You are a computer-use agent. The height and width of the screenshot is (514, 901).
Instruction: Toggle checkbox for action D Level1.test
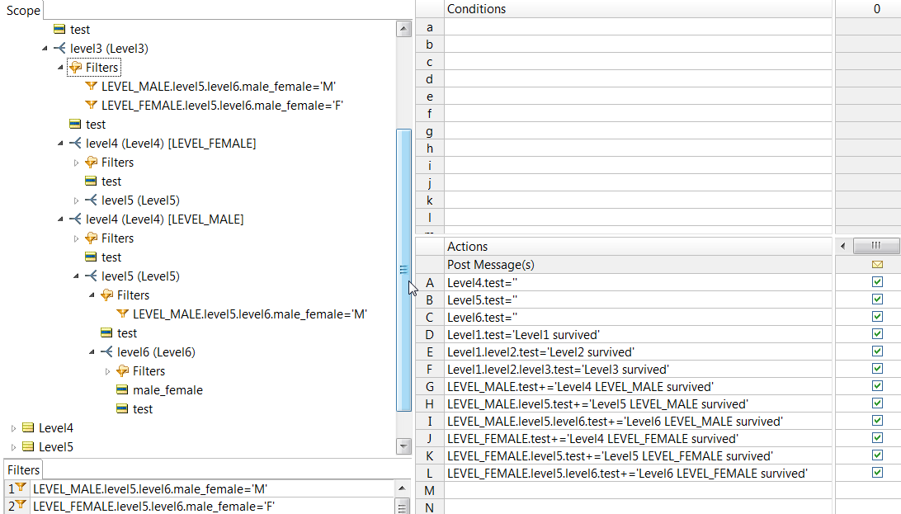pos(877,333)
